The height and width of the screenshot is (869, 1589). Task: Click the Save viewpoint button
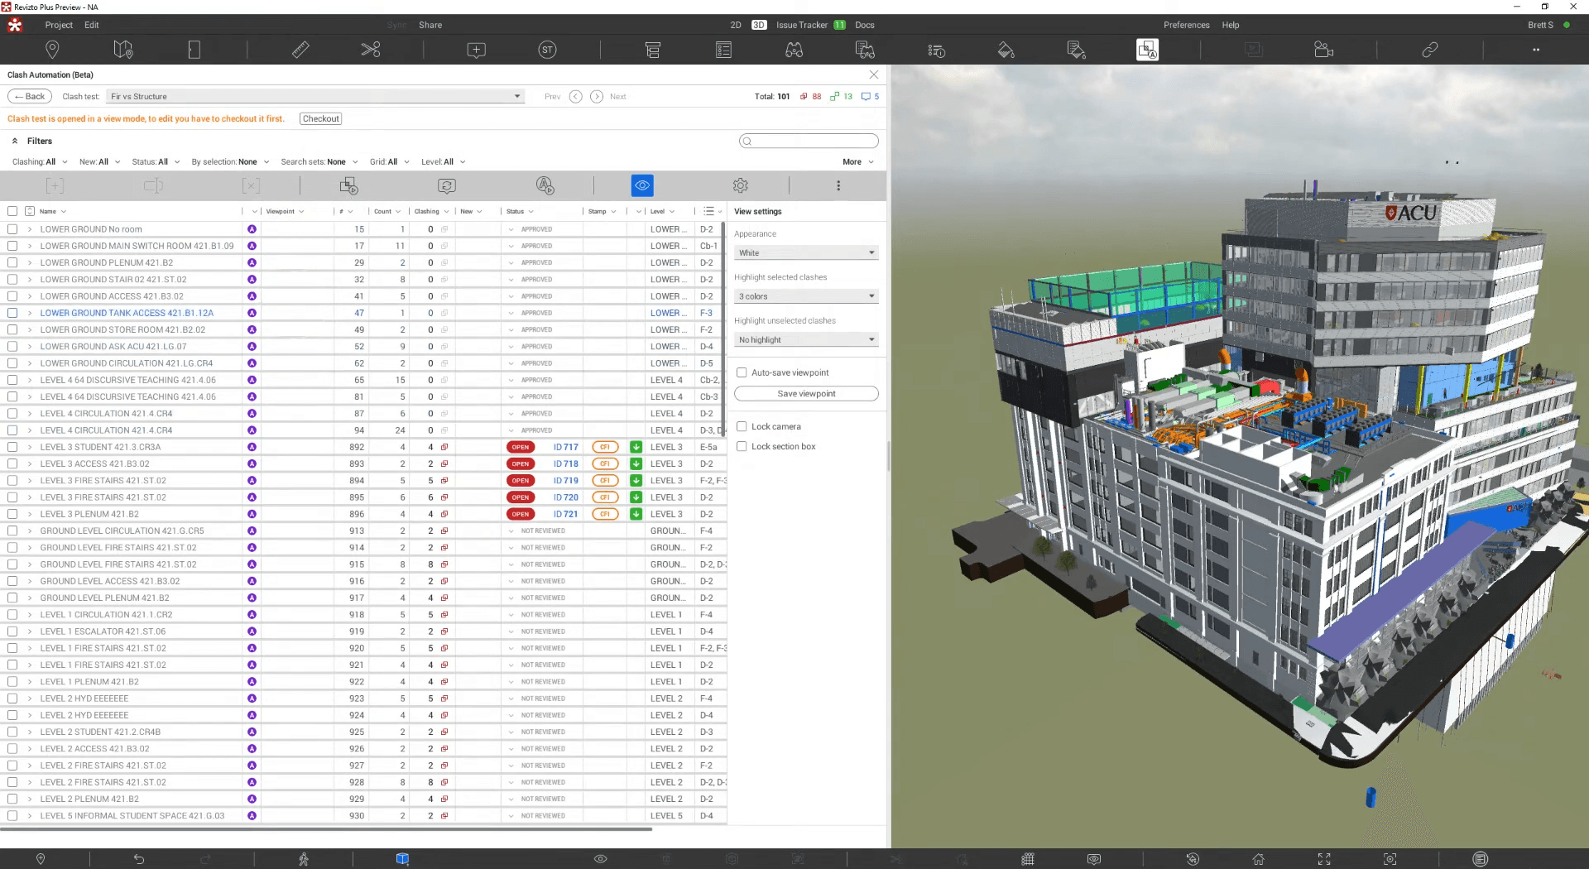(x=806, y=394)
